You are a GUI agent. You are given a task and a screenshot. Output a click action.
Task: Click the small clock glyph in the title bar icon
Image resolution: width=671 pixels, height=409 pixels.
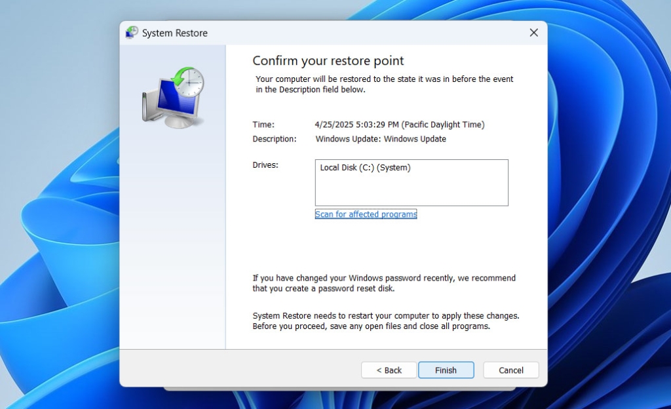click(133, 29)
